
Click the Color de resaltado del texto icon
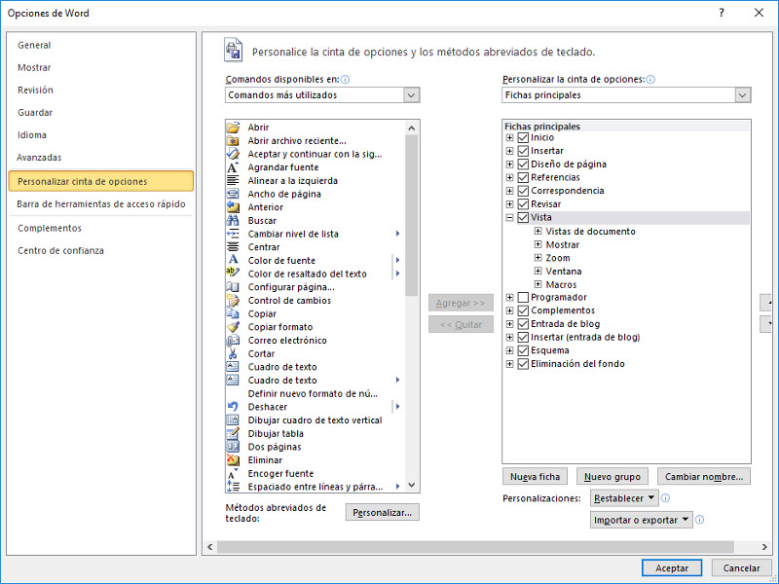[x=233, y=274]
